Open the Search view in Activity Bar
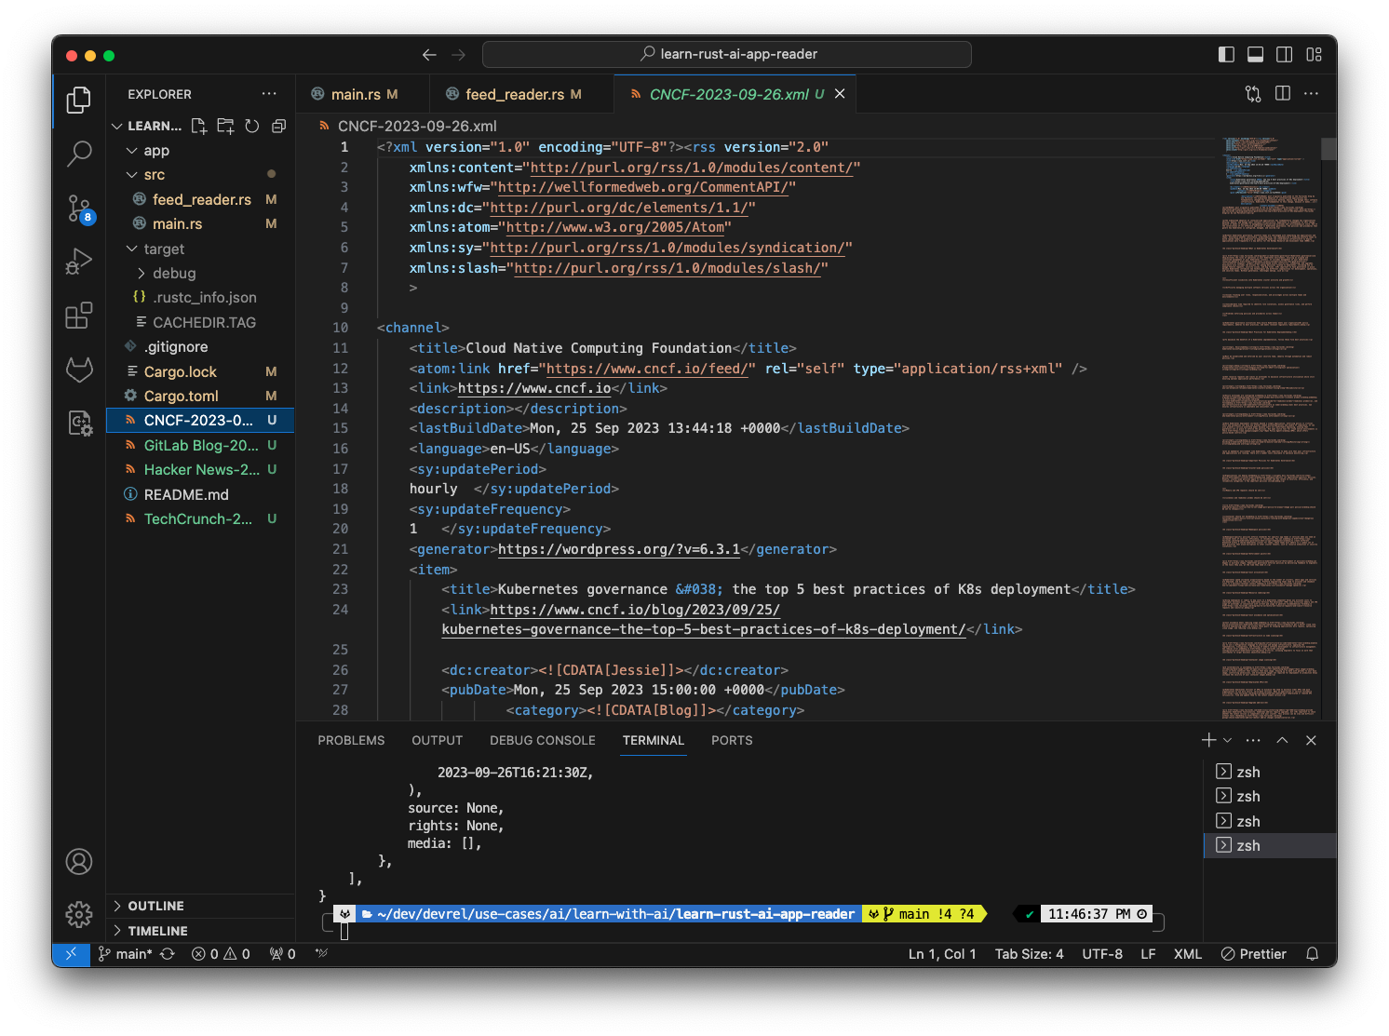The image size is (1389, 1036). 78,154
